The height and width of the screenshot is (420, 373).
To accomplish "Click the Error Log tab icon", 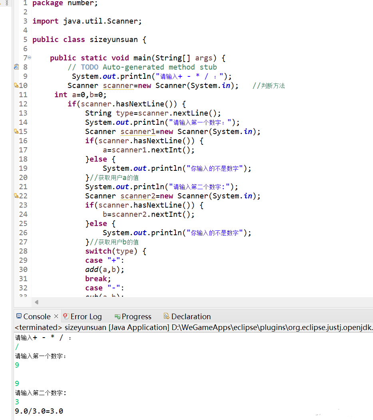I will (66, 316).
